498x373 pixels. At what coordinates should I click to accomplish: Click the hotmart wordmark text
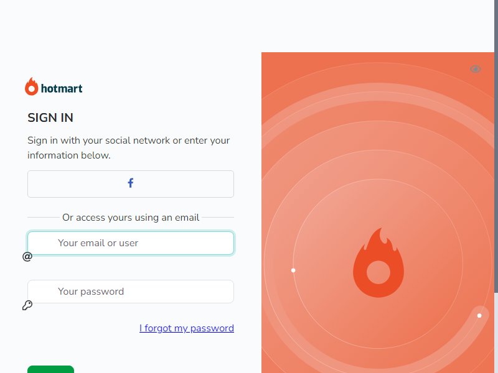pyautogui.click(x=62, y=88)
